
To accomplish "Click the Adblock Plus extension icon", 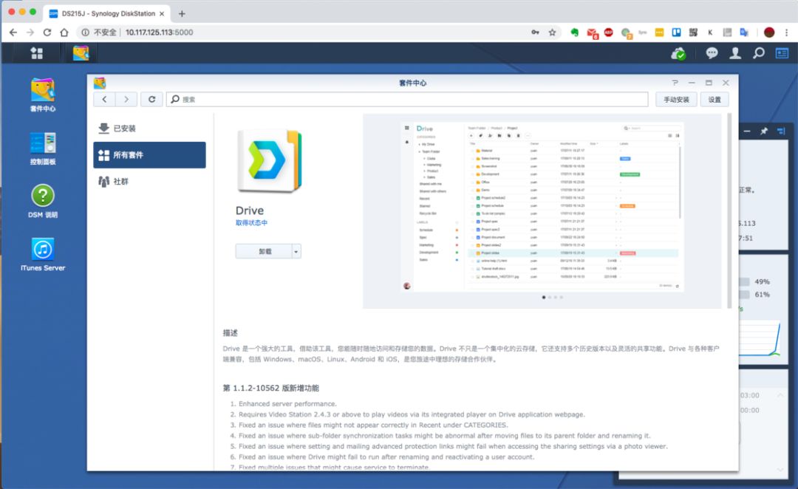I will pyautogui.click(x=609, y=33).
